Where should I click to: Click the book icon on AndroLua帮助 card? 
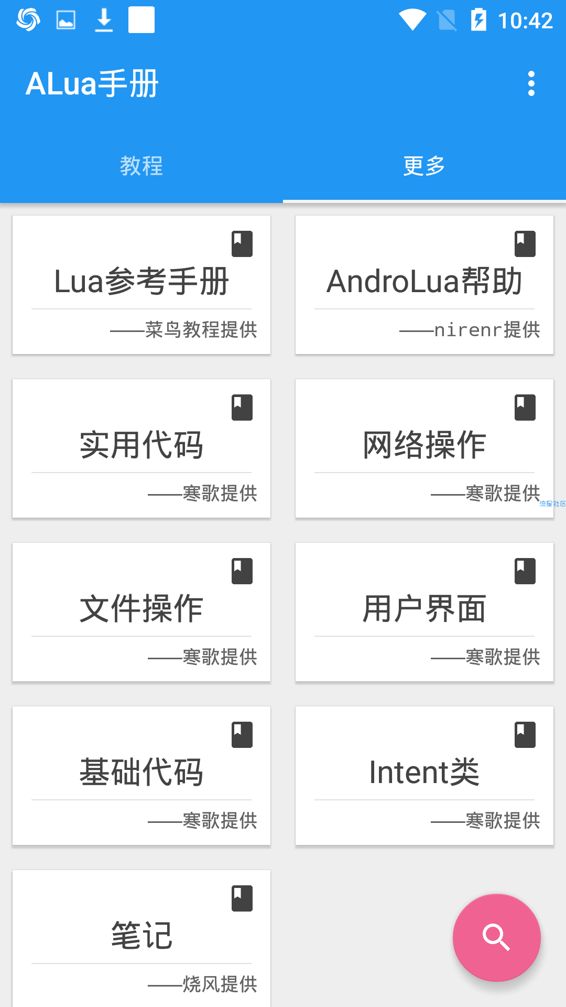[x=525, y=244]
